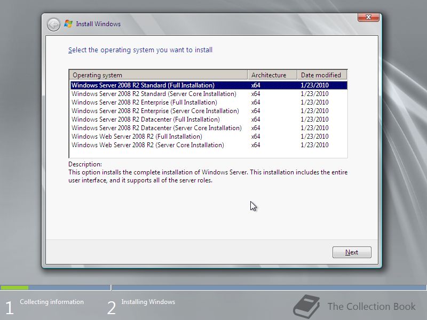Click the "Select the operating system you want to install" heading
Viewport: 427px width, 320px height.
click(x=140, y=50)
